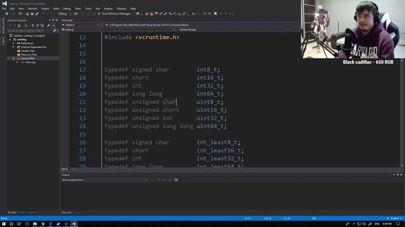
Task: Click the Ln 21 status bar entry
Action: (x=247, y=218)
